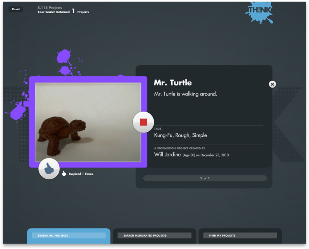Click the Simple tag
Image resolution: width=309 pixels, height=249 pixels.
point(199,135)
